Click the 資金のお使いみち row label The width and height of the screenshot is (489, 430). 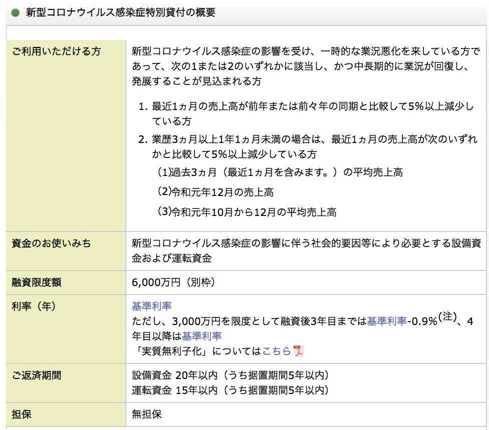coord(51,243)
